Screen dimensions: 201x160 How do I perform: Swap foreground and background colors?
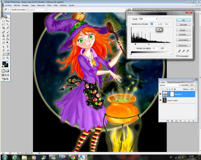tap(8, 62)
